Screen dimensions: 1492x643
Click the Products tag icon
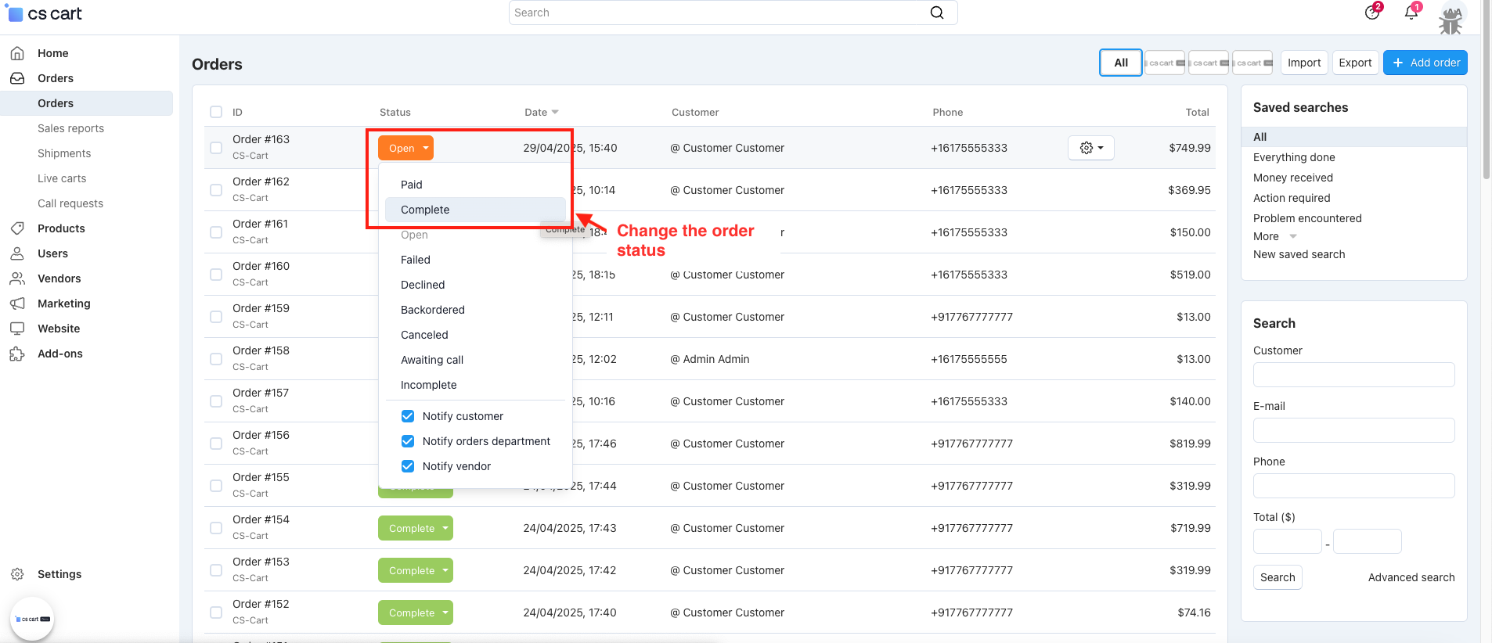17,228
